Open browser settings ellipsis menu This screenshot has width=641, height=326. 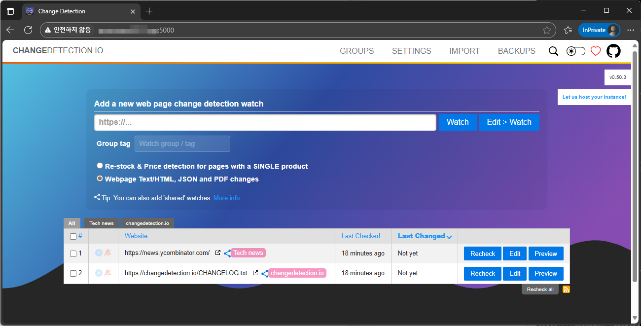(x=631, y=30)
